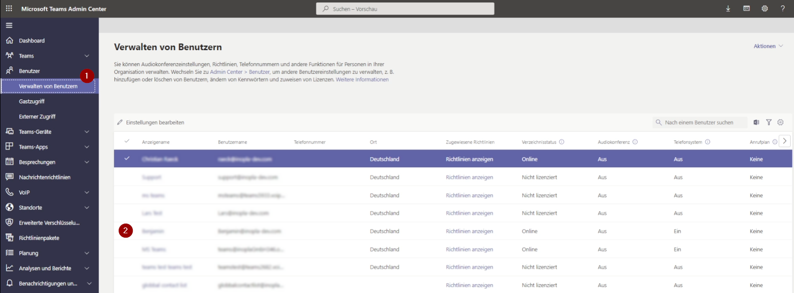The image size is (794, 293).
Task: Click Einstellungen bearbeiten button
Action: [x=151, y=122]
